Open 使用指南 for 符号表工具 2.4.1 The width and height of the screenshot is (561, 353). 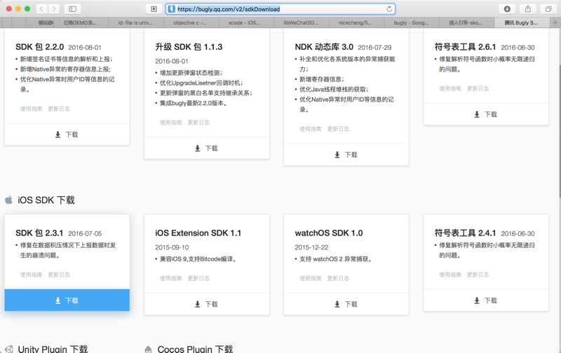click(450, 275)
